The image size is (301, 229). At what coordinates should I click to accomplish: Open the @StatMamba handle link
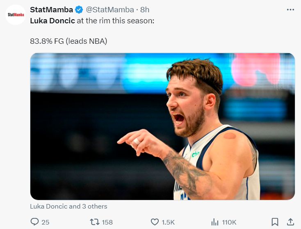coord(110,9)
